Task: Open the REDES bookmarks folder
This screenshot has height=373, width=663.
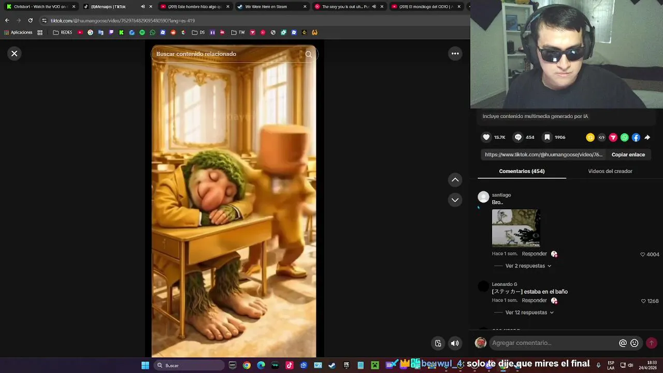Action: point(63,32)
